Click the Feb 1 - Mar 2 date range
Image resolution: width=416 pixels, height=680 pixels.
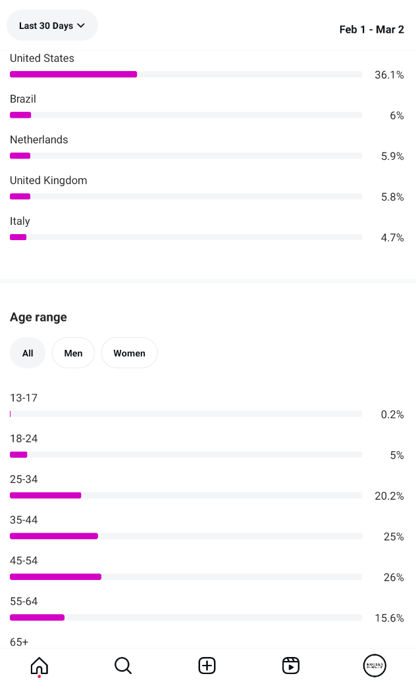coord(371,30)
